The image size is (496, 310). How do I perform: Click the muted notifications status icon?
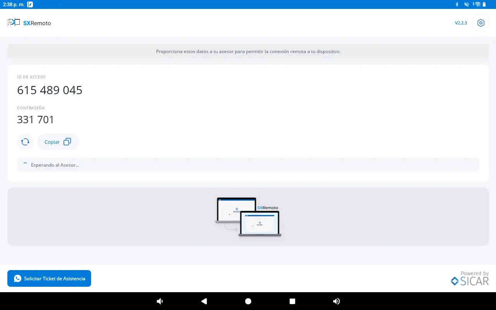click(467, 4)
